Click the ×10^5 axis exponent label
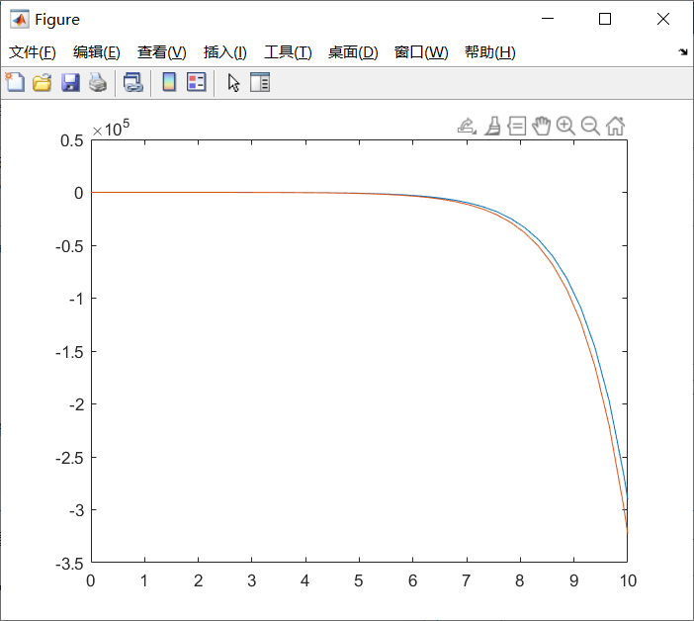694x621 pixels. click(x=111, y=129)
